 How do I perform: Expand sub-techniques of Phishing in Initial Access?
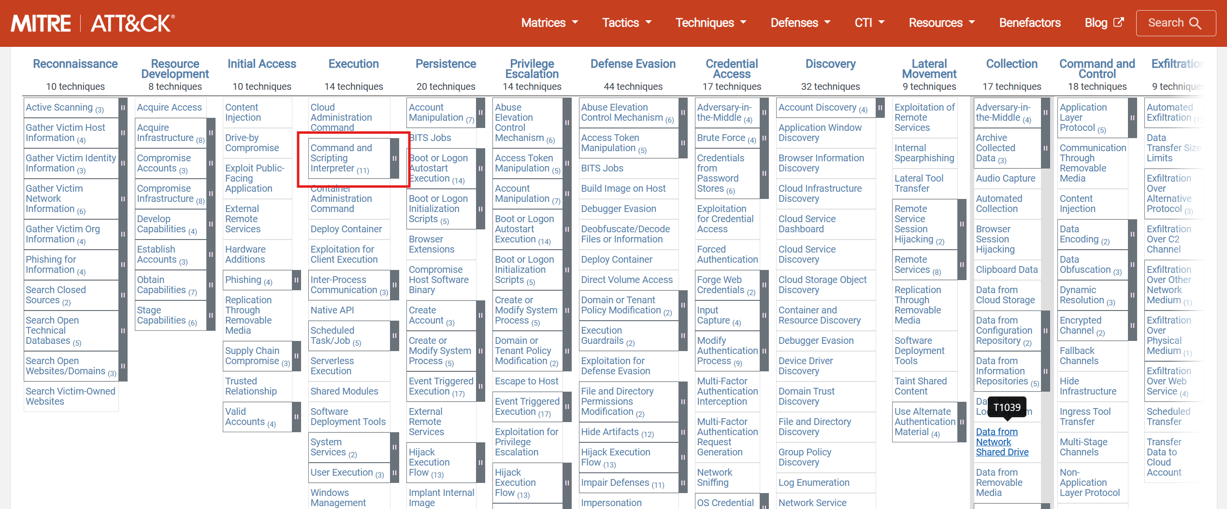point(297,280)
